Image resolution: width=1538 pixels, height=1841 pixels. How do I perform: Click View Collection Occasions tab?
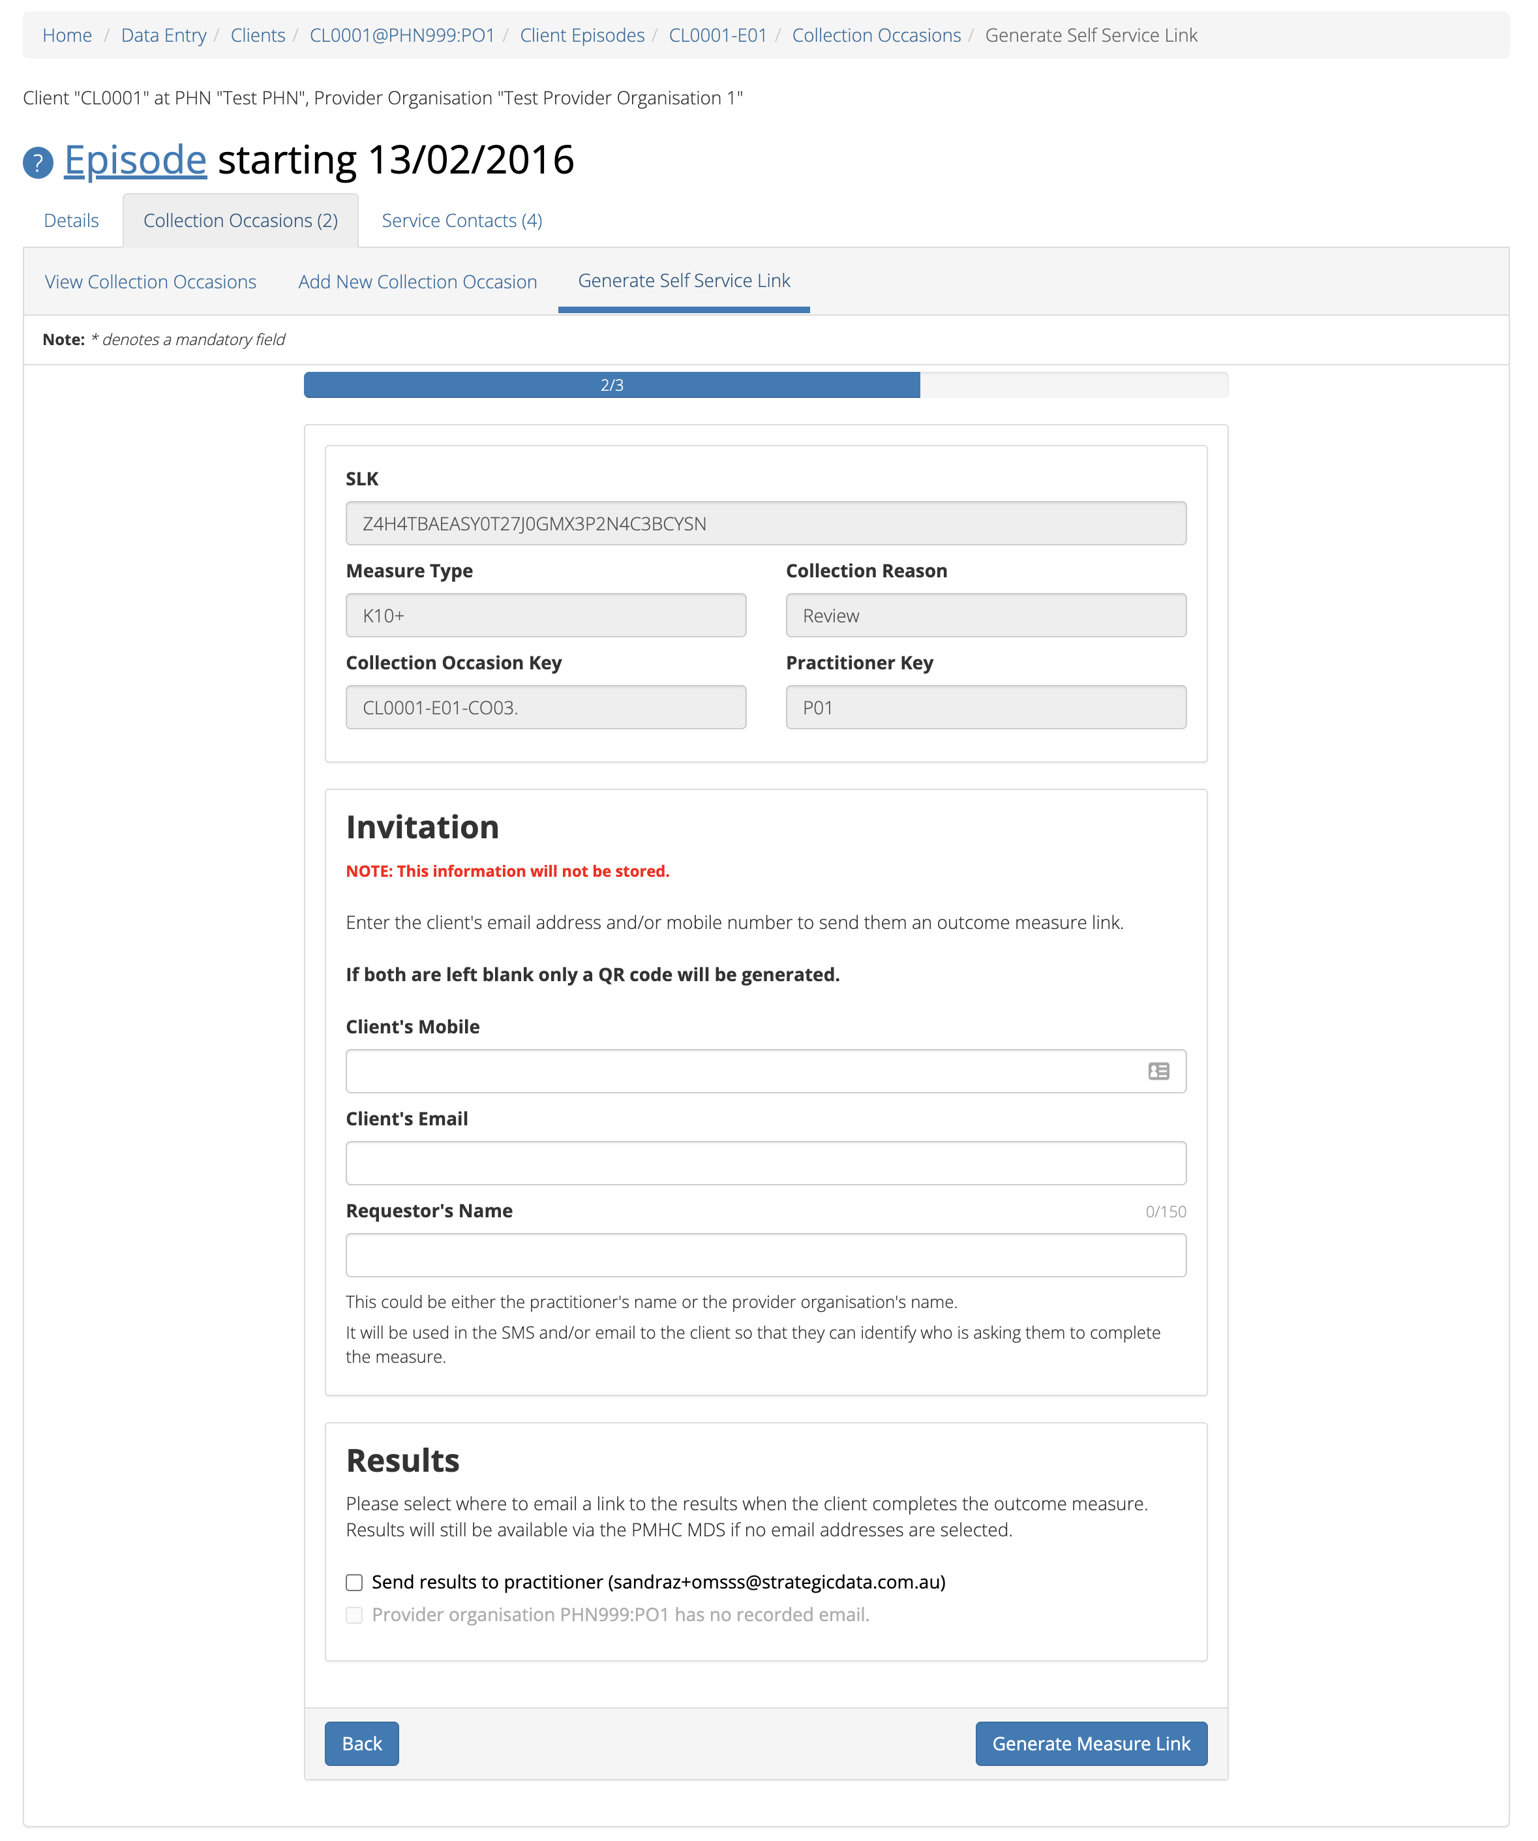pos(150,280)
